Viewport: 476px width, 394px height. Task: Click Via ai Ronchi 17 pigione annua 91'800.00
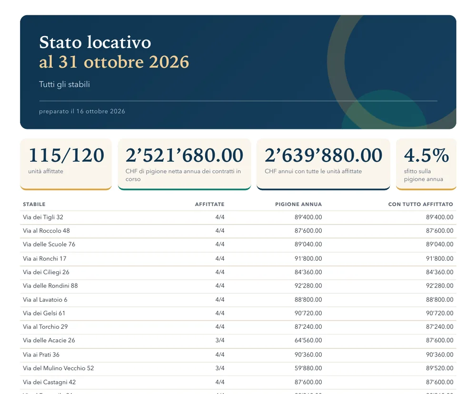tap(308, 258)
